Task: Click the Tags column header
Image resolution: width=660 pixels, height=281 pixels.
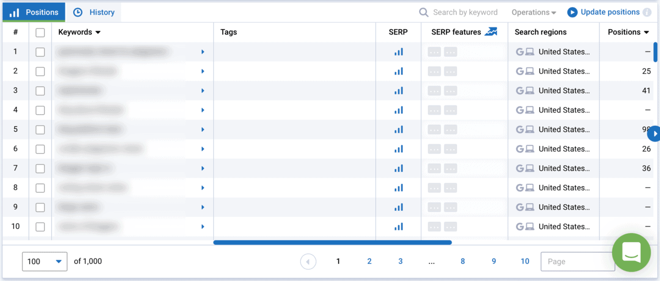Action: pos(229,32)
